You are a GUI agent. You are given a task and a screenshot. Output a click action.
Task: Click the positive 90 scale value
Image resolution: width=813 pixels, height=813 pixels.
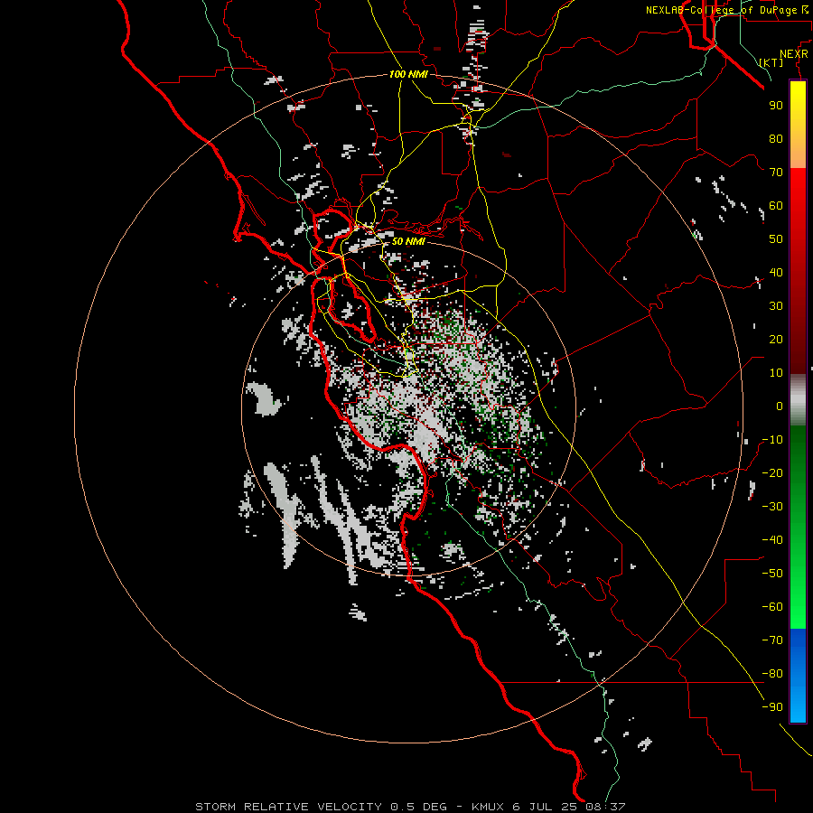(776, 106)
